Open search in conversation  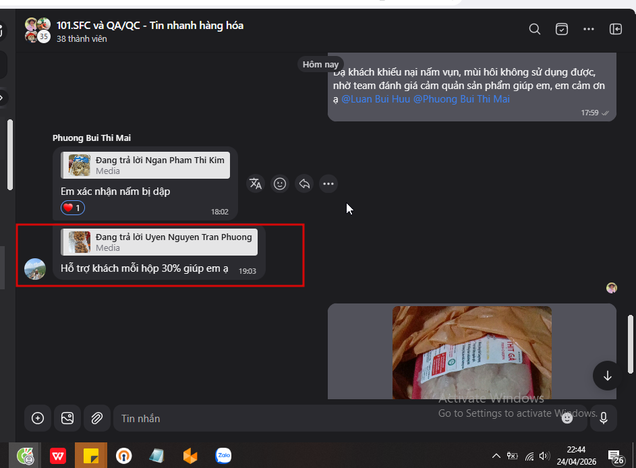point(535,29)
